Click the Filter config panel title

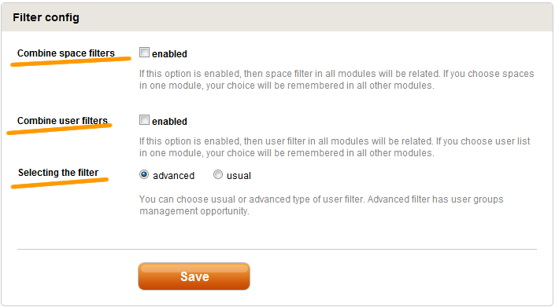point(46,17)
